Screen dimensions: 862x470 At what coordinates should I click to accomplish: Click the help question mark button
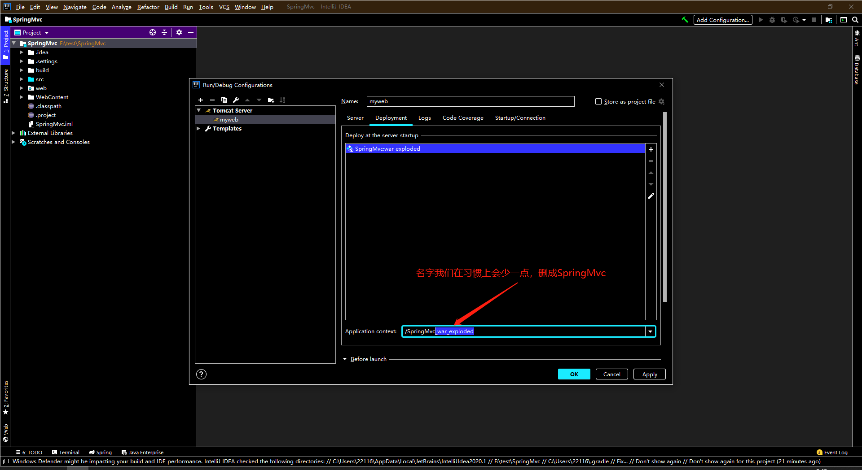tap(201, 374)
